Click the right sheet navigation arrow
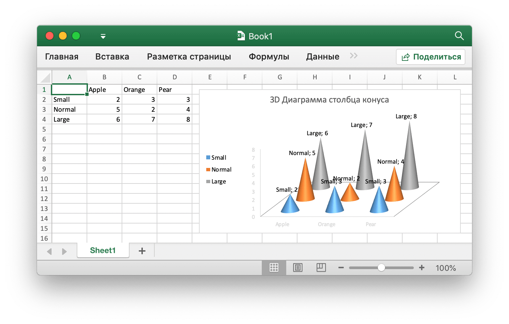Screen dimensions: 509x324 64,251
